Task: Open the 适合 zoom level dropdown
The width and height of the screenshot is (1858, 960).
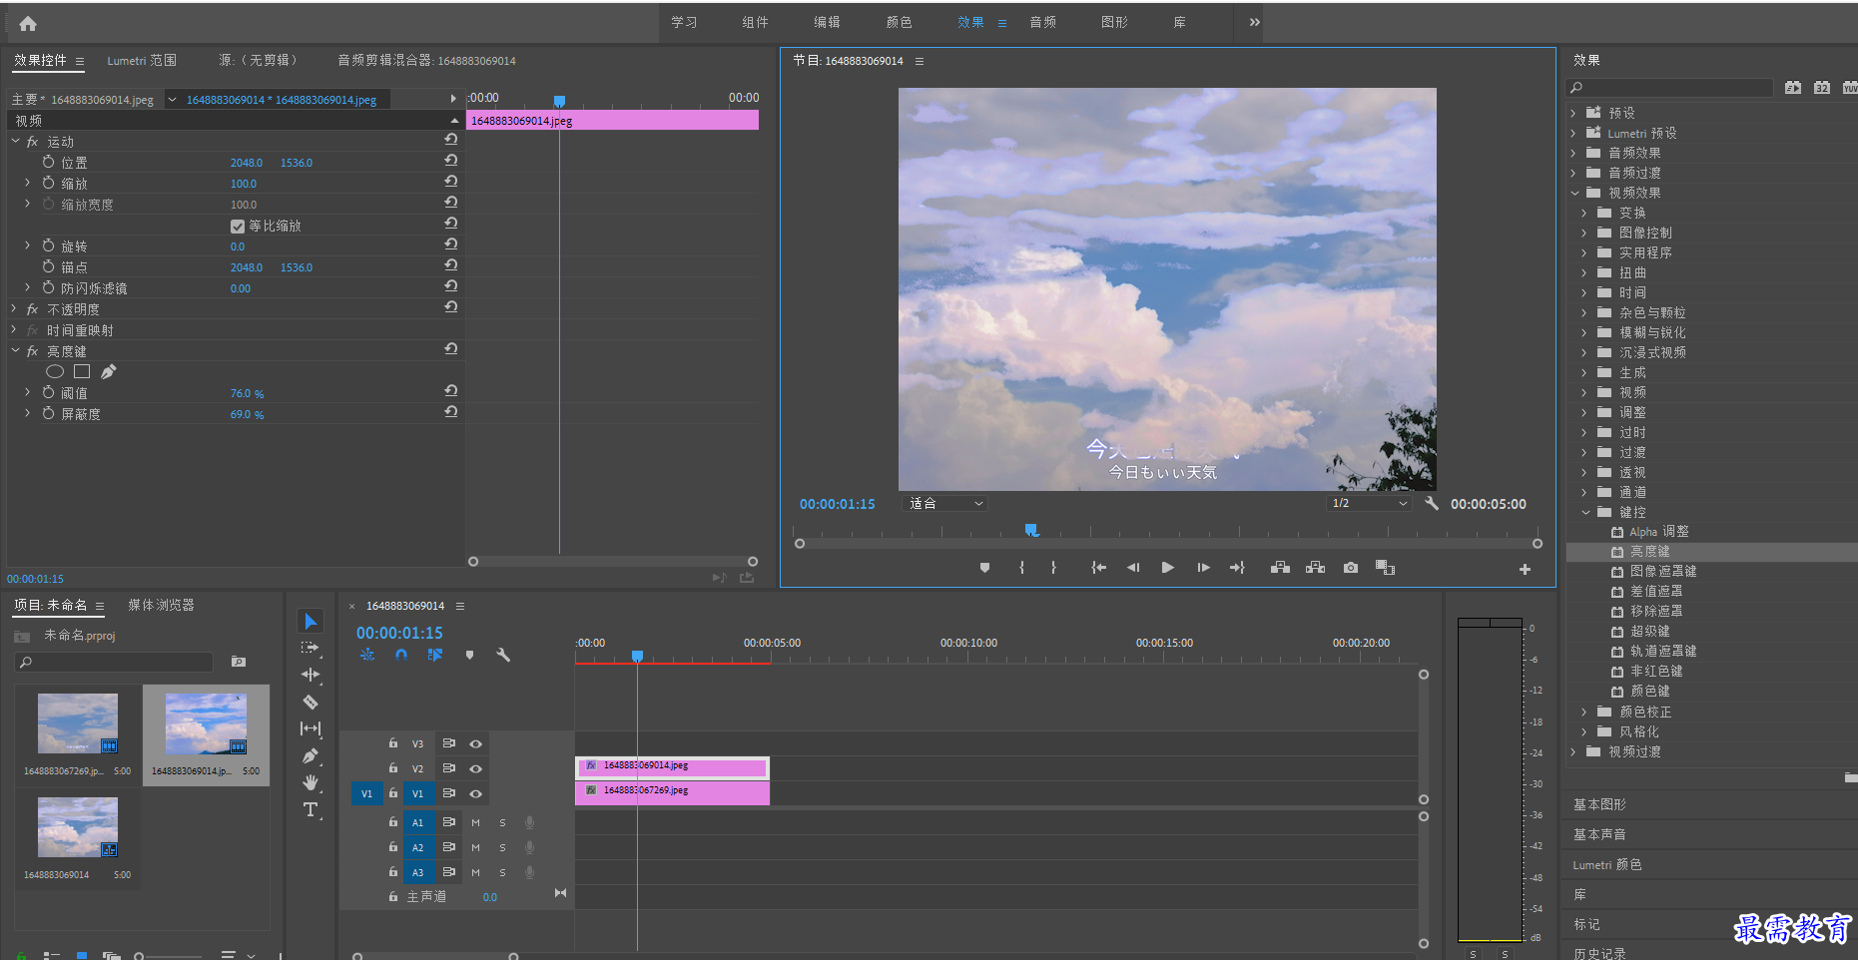Action: tap(943, 504)
